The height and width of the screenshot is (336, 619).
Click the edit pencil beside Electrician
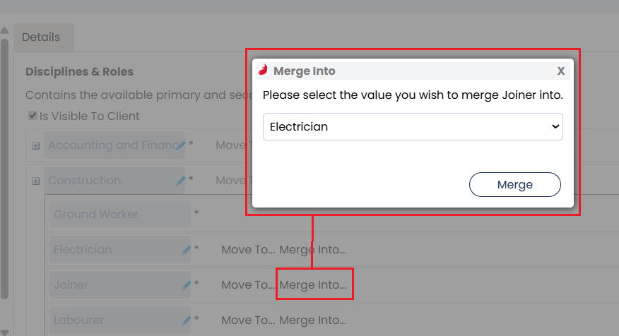pos(187,249)
